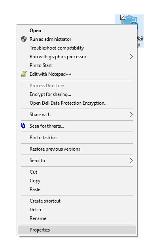
Task: Click the UAC shield icon beside Run as administrator
Action: pos(24,39)
